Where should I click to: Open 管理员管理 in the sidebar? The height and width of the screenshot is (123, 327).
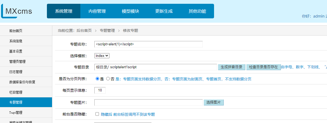tap(26, 61)
